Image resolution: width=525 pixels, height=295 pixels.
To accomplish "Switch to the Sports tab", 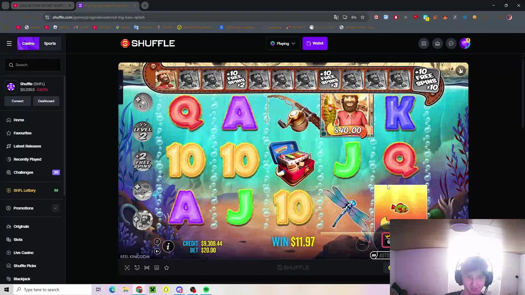I will [x=50, y=43].
